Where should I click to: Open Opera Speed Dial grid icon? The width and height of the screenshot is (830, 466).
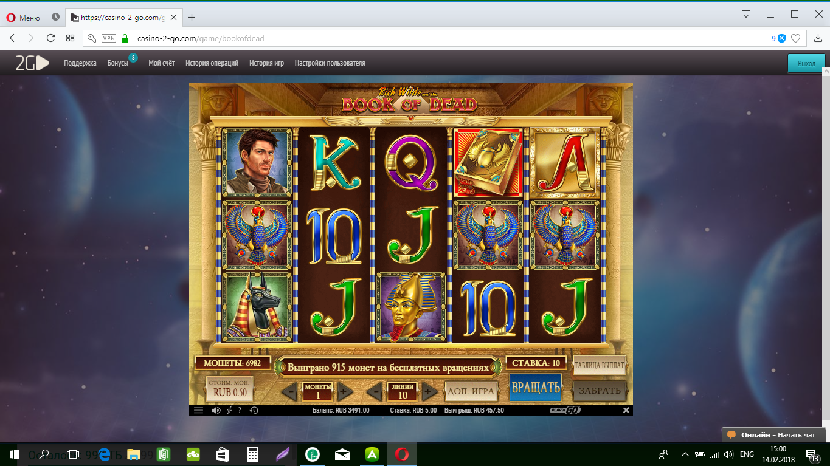tap(70, 38)
